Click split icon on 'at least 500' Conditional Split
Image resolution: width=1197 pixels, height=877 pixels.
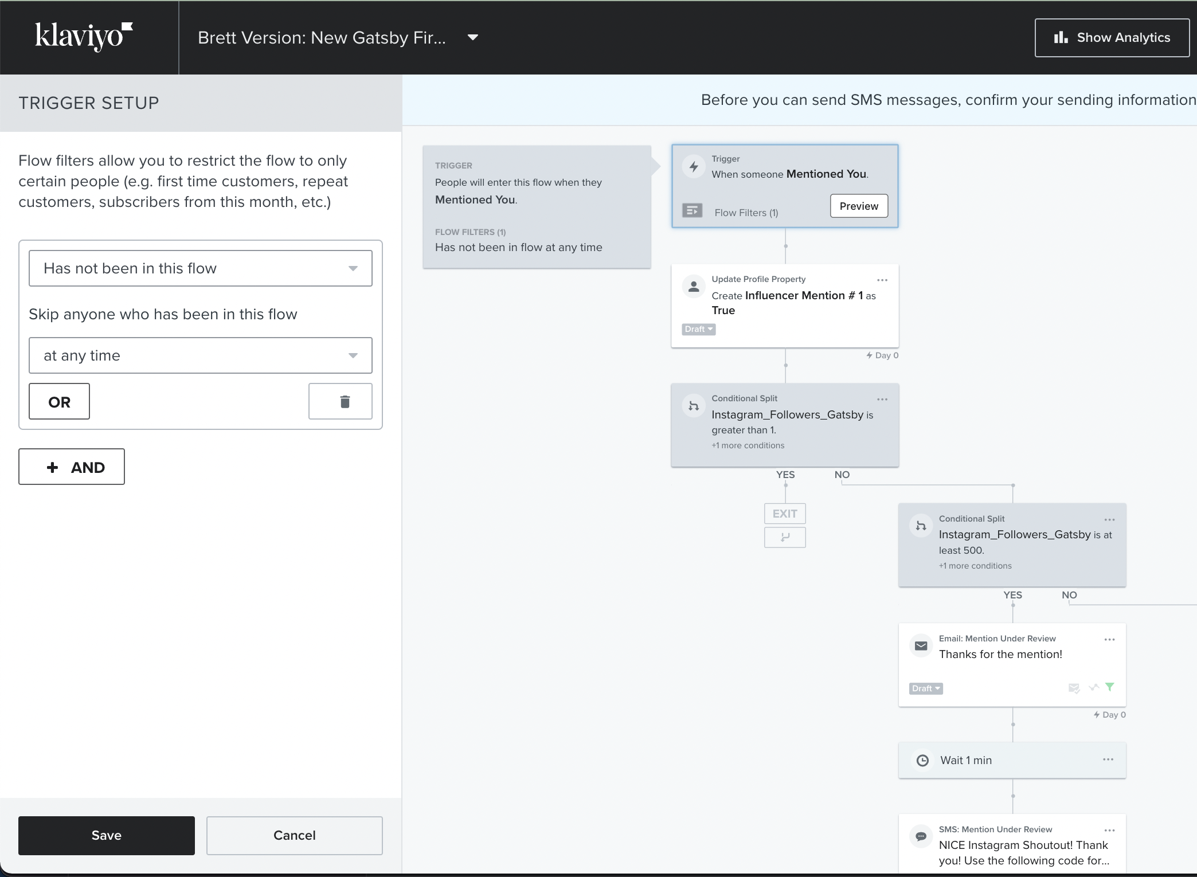[x=921, y=526]
